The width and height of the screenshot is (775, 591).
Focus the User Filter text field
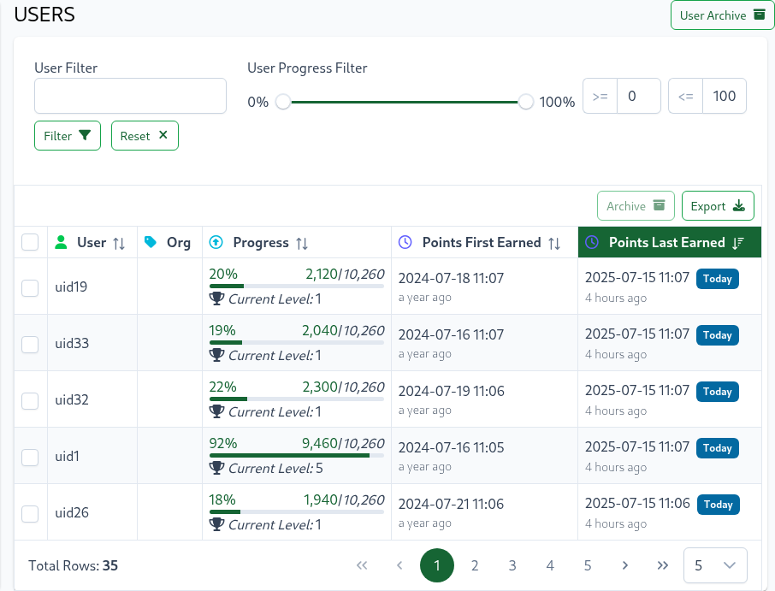(x=130, y=96)
